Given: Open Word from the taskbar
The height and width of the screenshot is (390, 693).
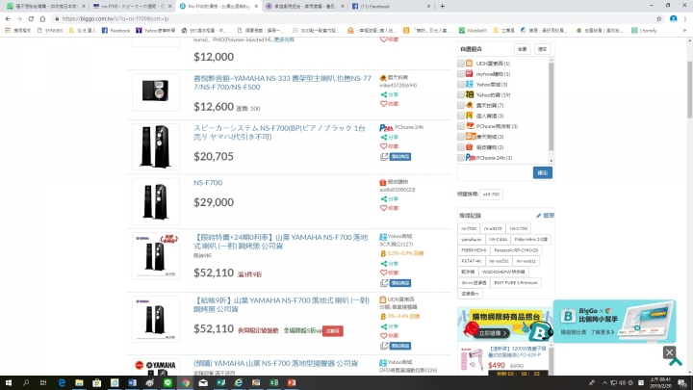Looking at the screenshot, I should coord(132,383).
